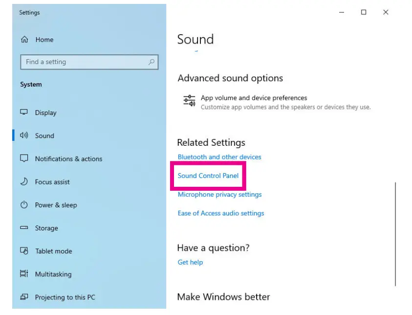
Task: Click the Tablet mode icon
Action: point(24,251)
